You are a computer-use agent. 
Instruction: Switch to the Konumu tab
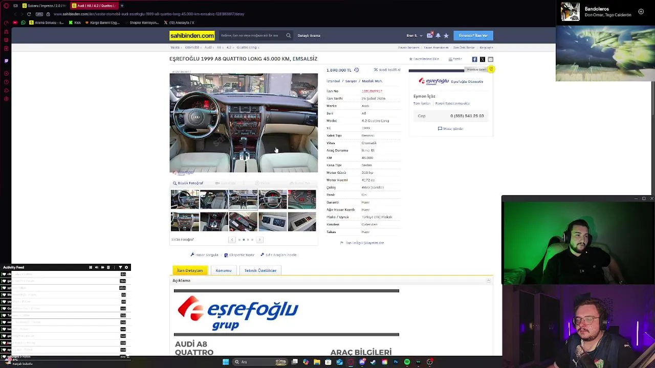coord(223,270)
